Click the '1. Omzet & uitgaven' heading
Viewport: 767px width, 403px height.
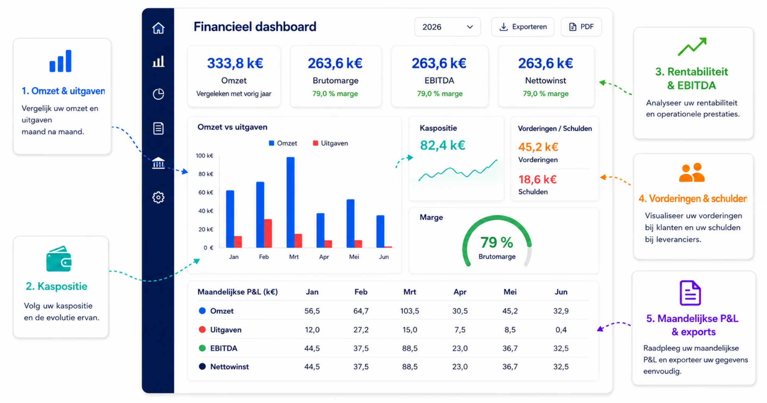point(63,91)
